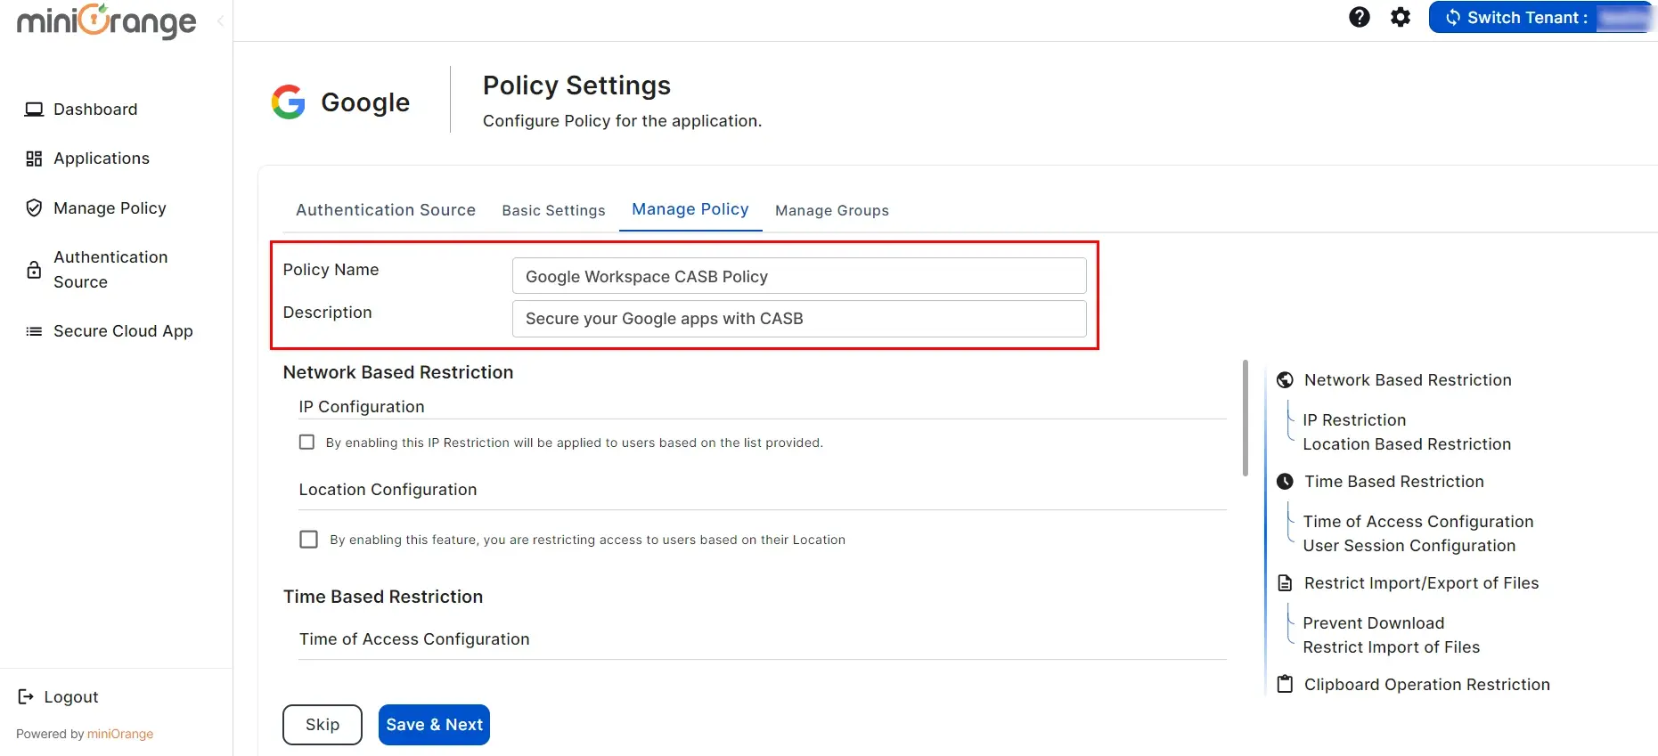Click the 'Location Configuration' section heading
This screenshot has height=756, width=1658.
pyautogui.click(x=388, y=490)
